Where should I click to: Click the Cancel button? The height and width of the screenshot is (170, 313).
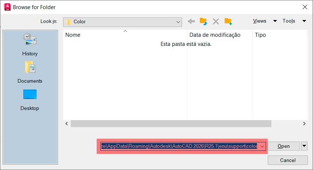288,160
